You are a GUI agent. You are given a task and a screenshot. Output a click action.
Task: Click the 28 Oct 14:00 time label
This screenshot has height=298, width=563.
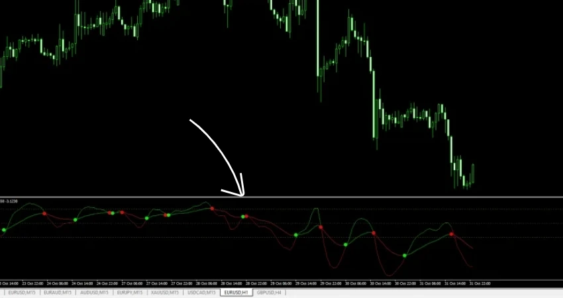(232, 283)
